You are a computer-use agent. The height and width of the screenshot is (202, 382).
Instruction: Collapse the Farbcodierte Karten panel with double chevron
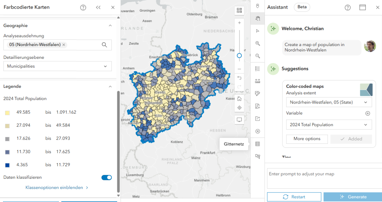[98, 8]
